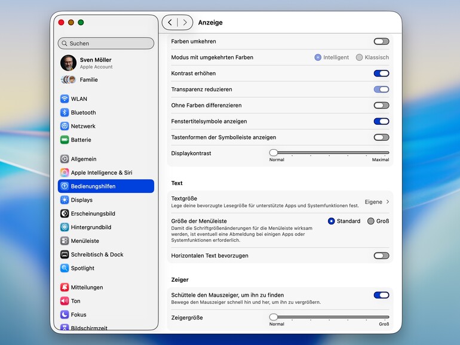
Task: Open Erscheinungsbild settings pane
Action: [x=106, y=214]
